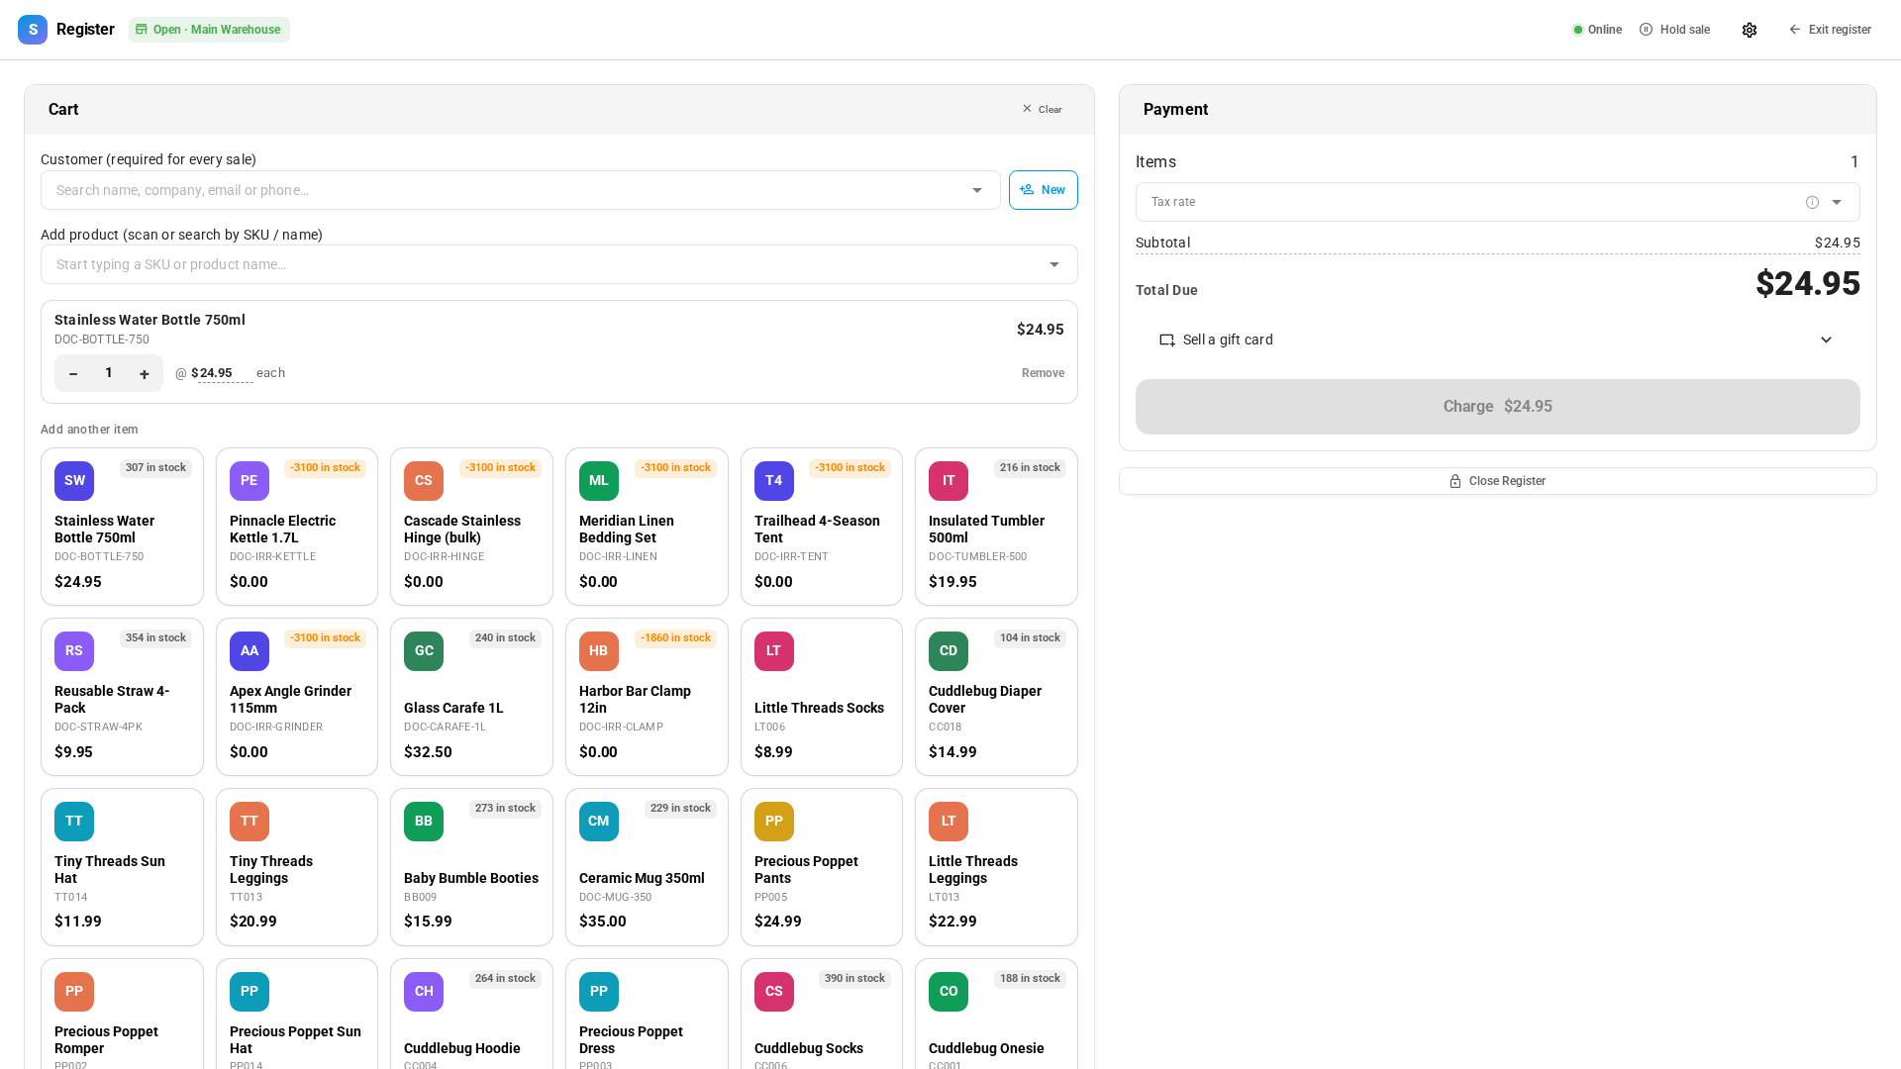
Task: Click the HB Harbor Bar Clamp icon
Action: [x=599, y=651]
